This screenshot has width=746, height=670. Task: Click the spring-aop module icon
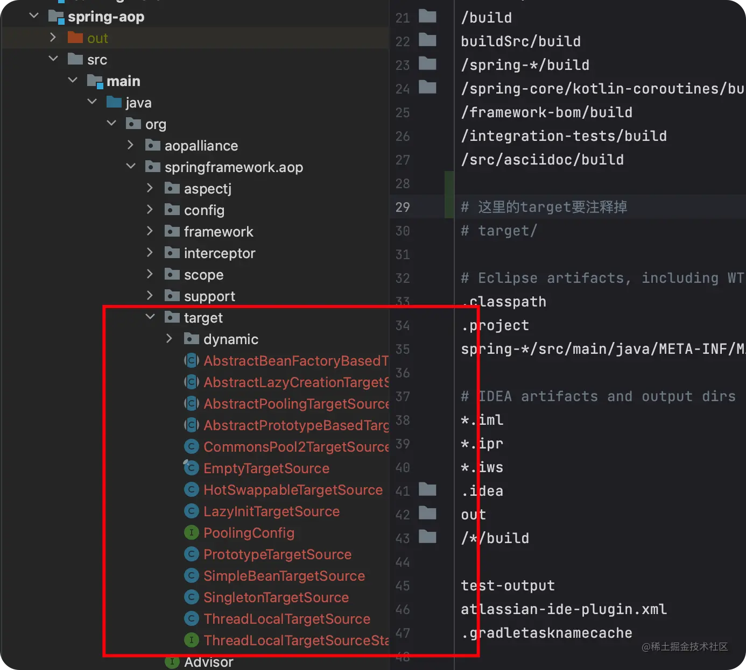tap(56, 17)
